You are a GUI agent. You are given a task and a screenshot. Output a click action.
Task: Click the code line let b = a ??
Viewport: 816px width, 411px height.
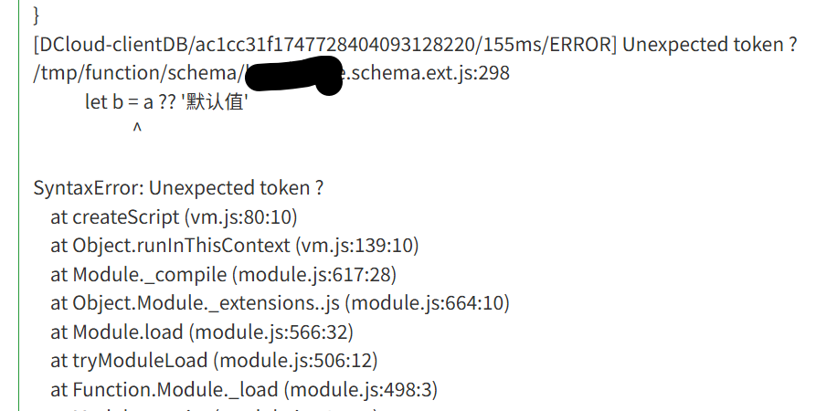point(166,102)
